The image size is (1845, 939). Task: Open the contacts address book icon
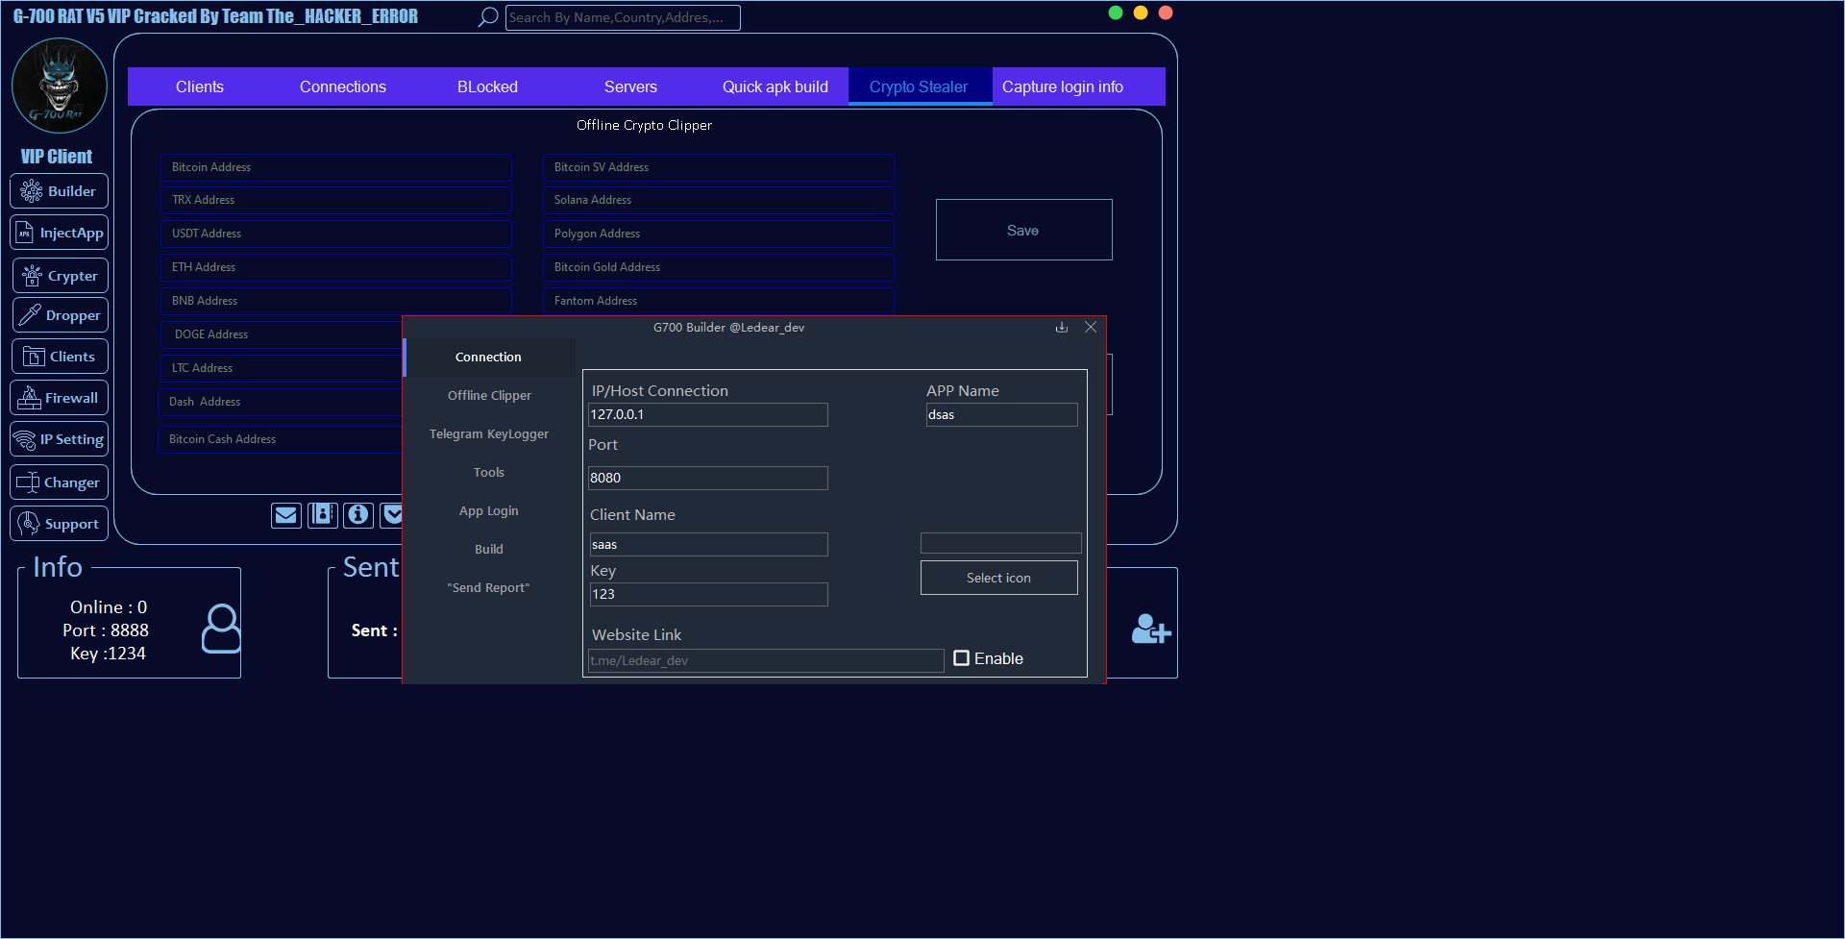(x=323, y=515)
